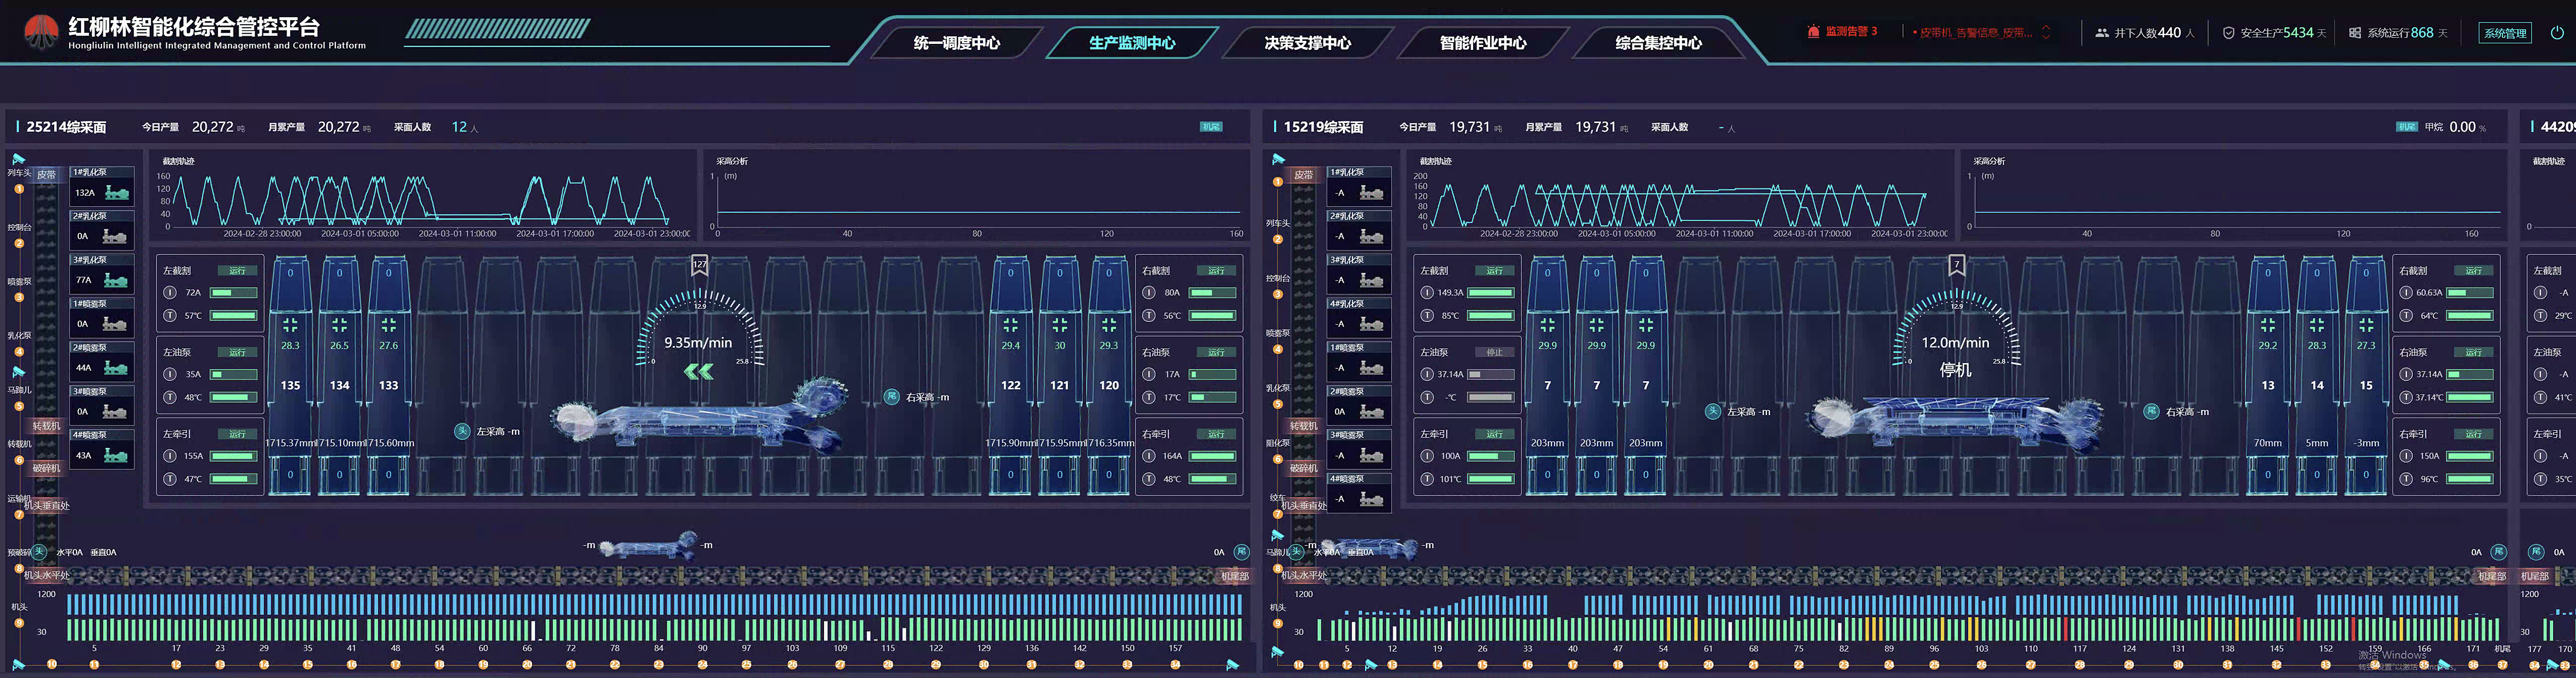Viewport: 2576px width, 678px height.
Task: Click the 15219综采面 panel title
Action: 1323,127
